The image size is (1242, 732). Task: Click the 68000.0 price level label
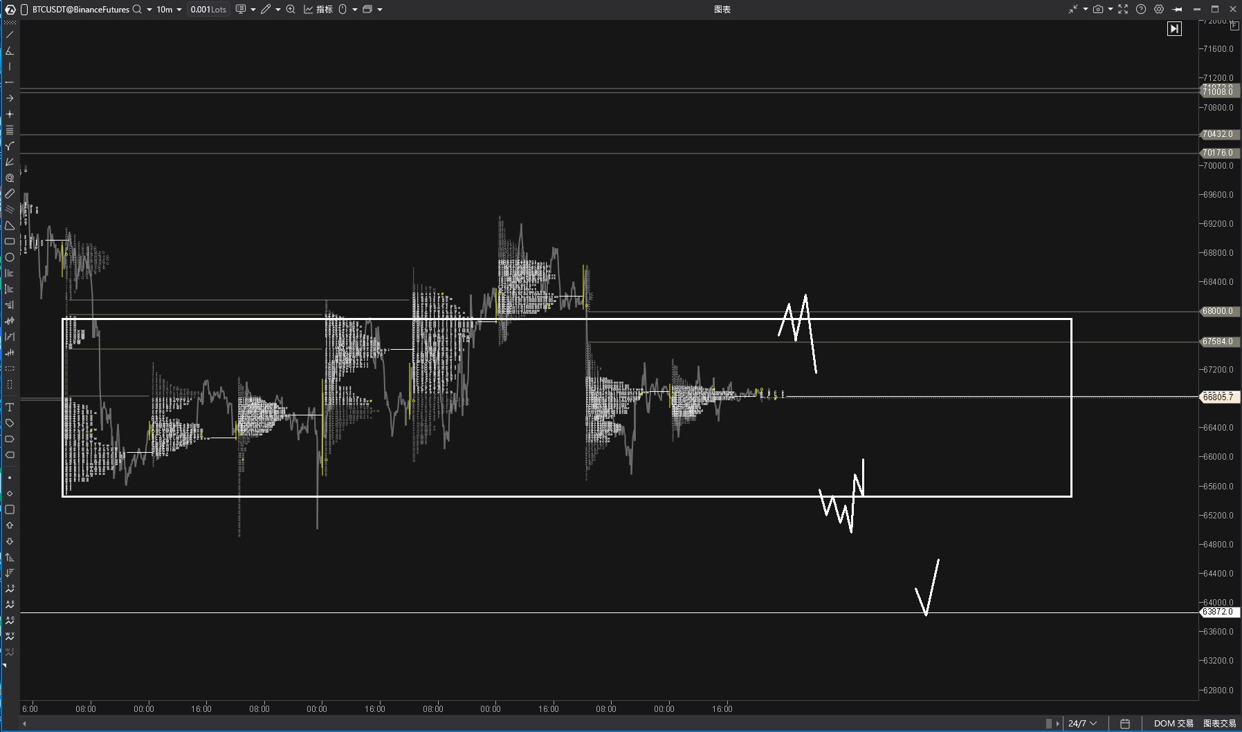[1218, 311]
